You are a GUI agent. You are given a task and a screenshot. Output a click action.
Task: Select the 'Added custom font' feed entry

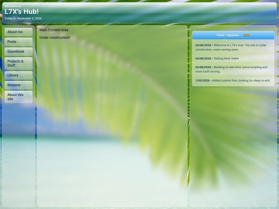(233, 81)
